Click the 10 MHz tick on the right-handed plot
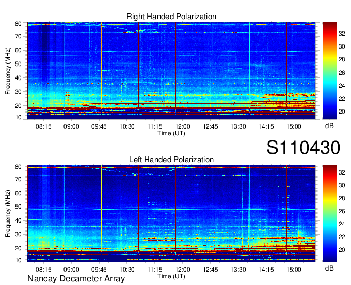This screenshot has width=351, height=285. 18,118
